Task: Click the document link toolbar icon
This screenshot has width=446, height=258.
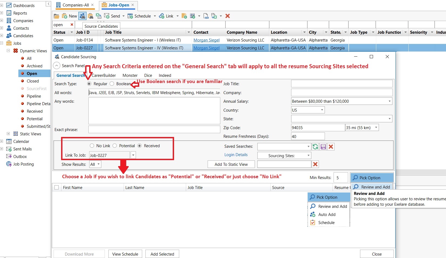Action: (206, 16)
